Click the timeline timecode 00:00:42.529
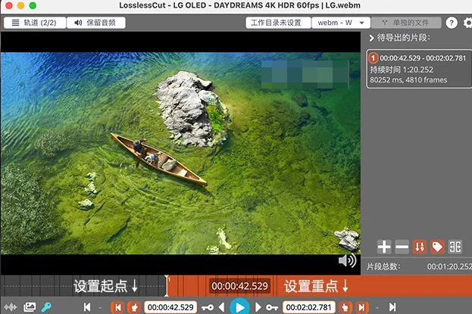The height and width of the screenshot is (314, 472). coord(239,286)
